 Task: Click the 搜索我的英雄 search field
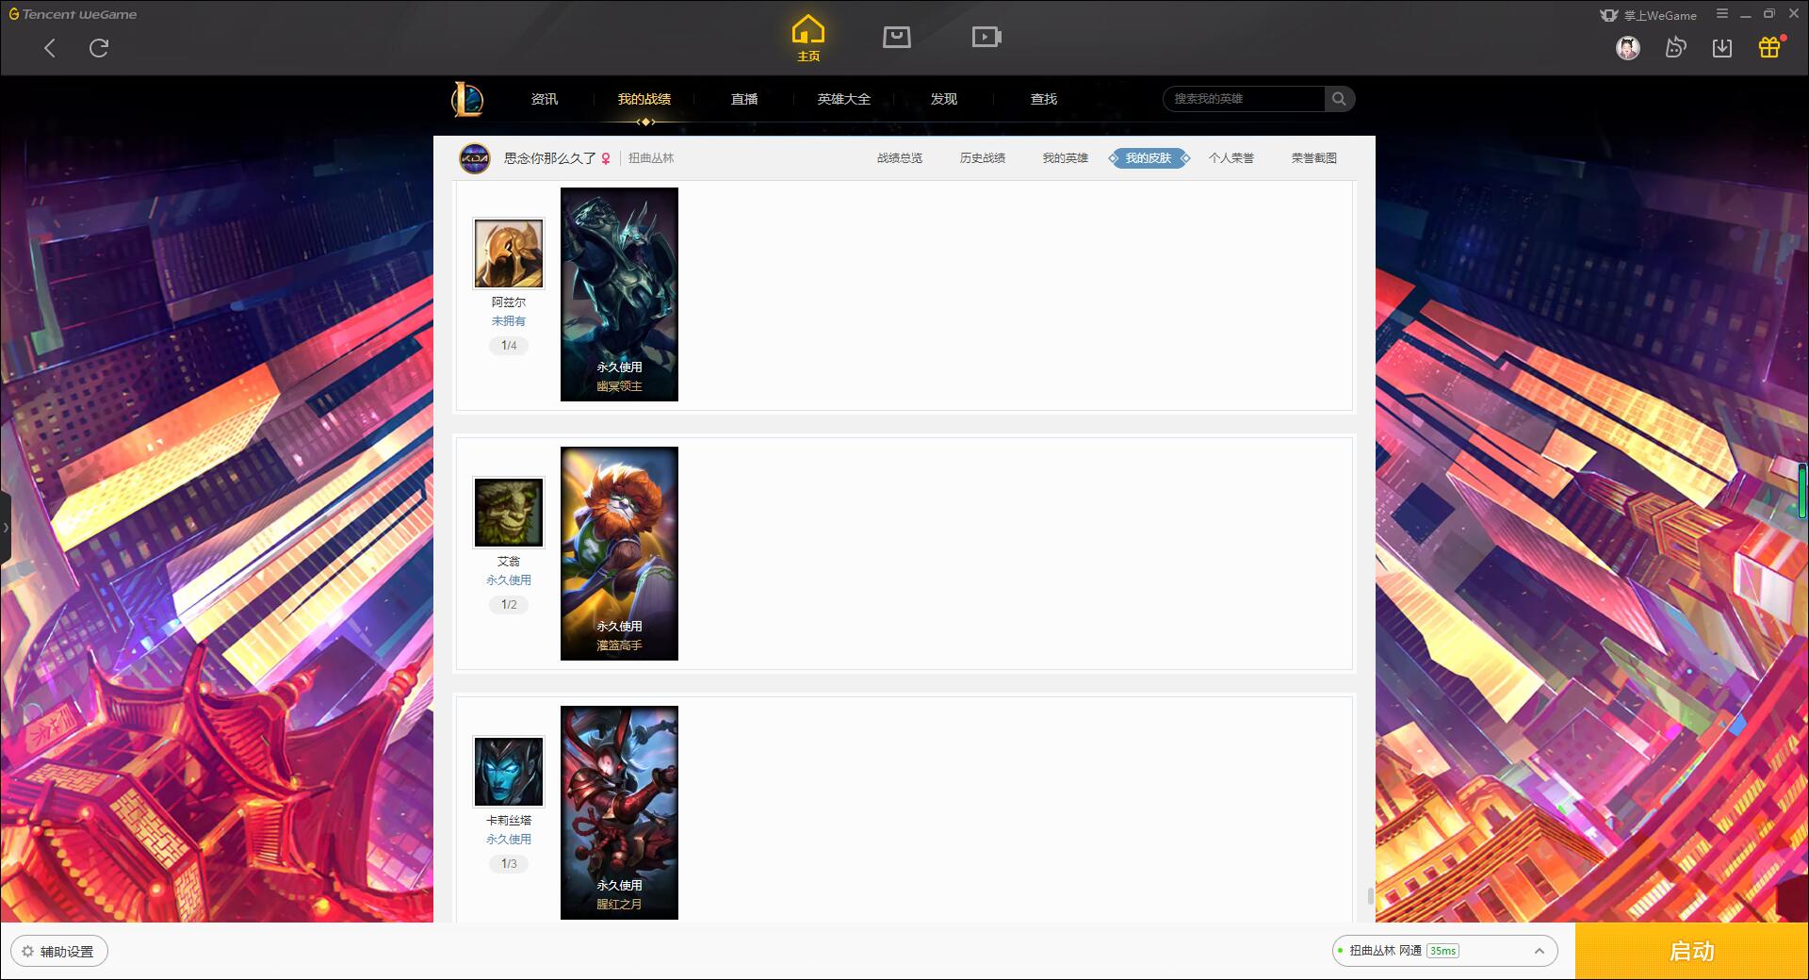1244,99
